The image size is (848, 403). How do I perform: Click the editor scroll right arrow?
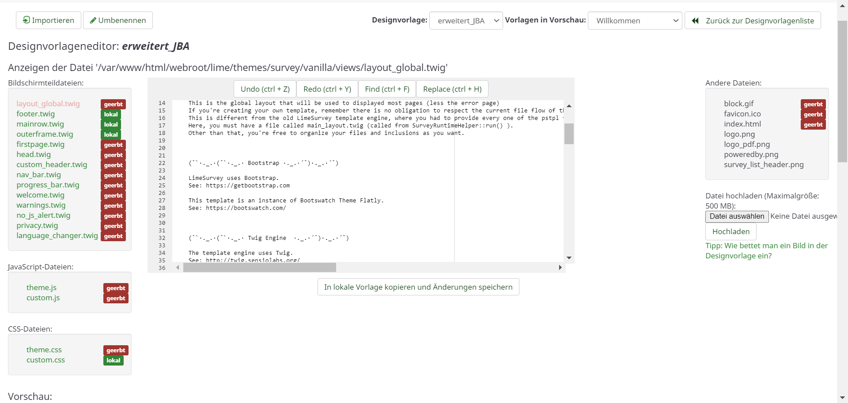[x=560, y=268]
